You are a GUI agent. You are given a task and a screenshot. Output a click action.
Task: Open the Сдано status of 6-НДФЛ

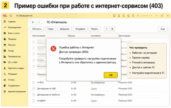(x=94, y=101)
